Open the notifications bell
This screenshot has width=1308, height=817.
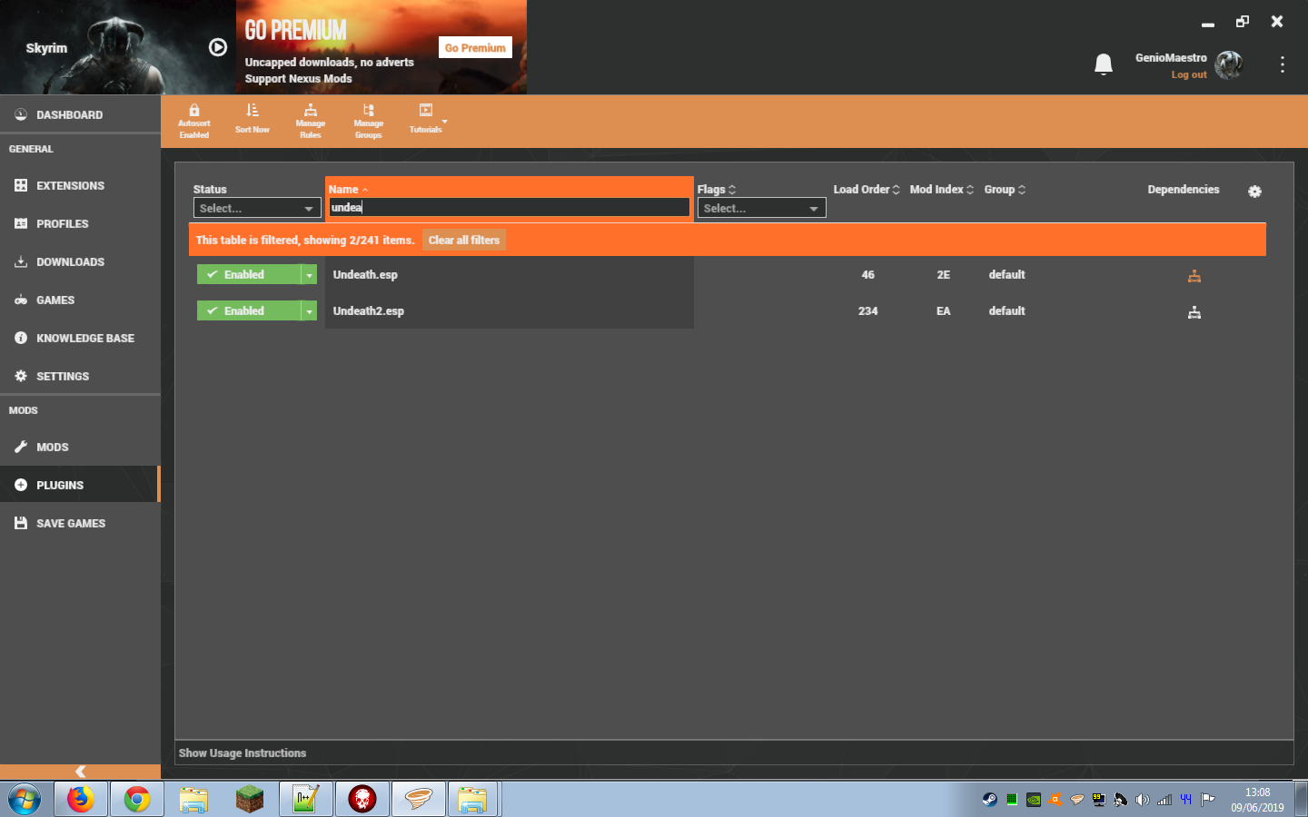point(1104,64)
